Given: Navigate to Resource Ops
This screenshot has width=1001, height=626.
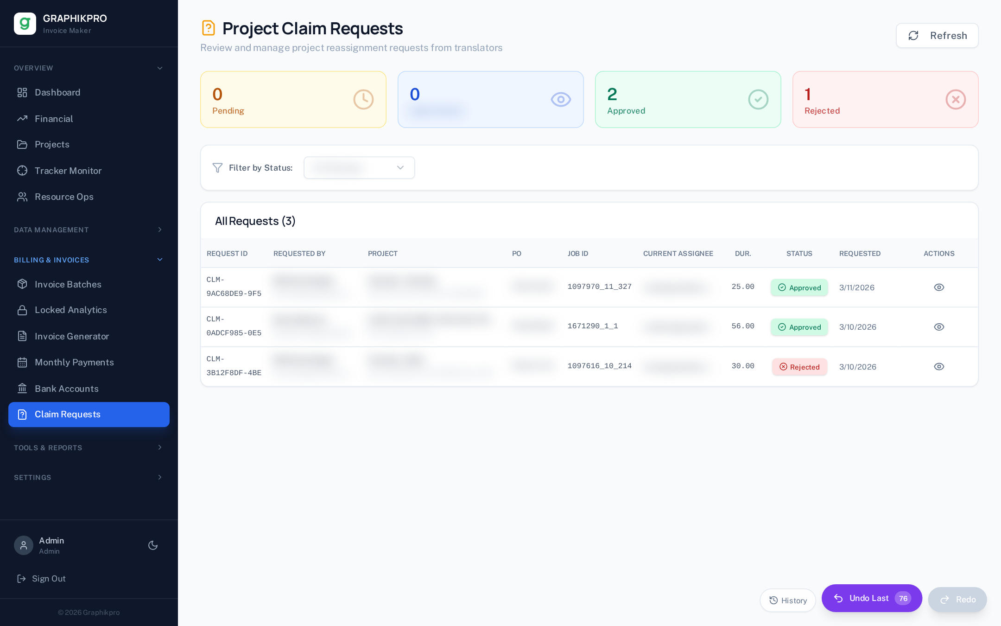Looking at the screenshot, I should (89, 197).
